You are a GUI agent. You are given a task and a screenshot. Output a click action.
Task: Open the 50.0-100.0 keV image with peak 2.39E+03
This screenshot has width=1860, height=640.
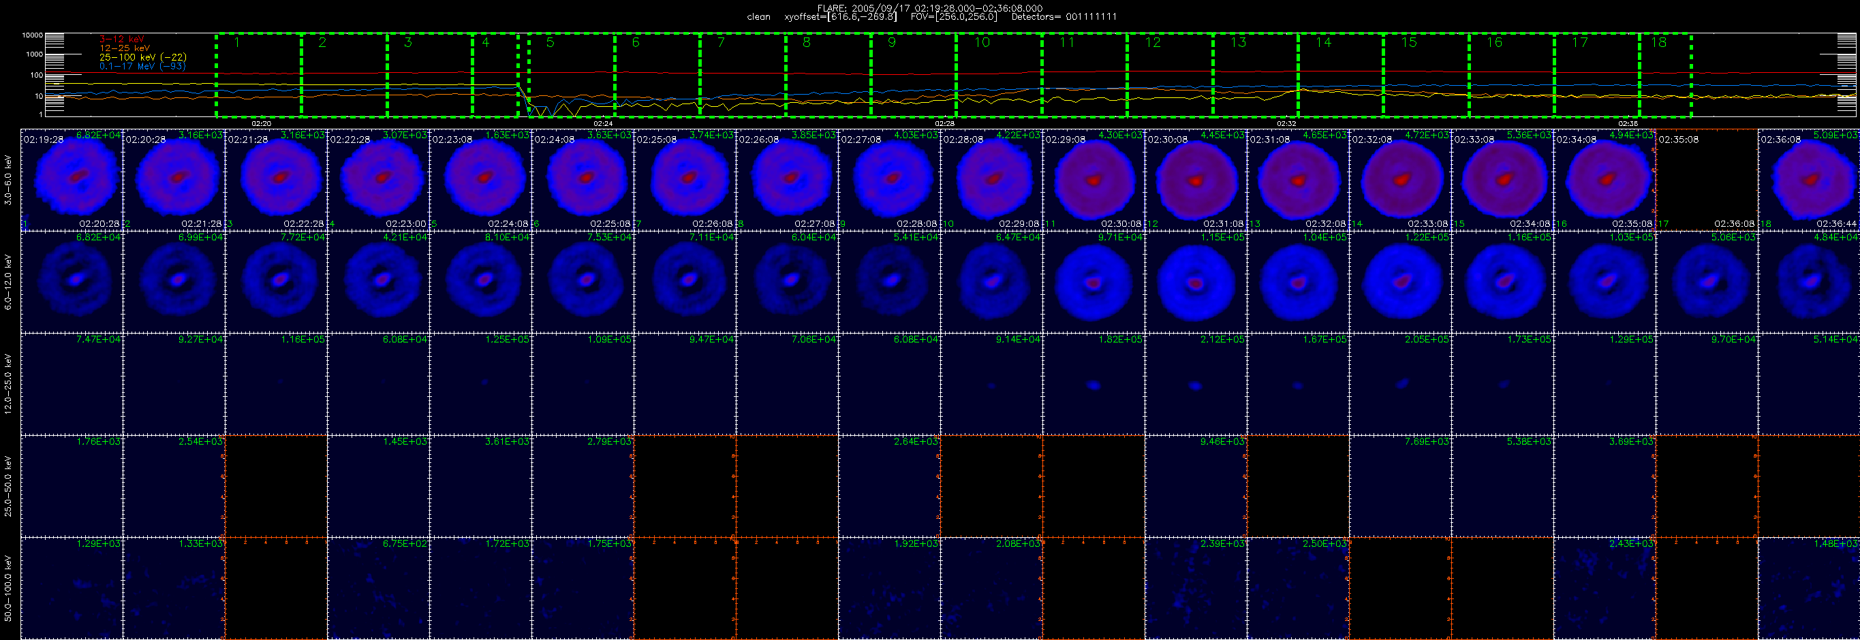point(1196,589)
